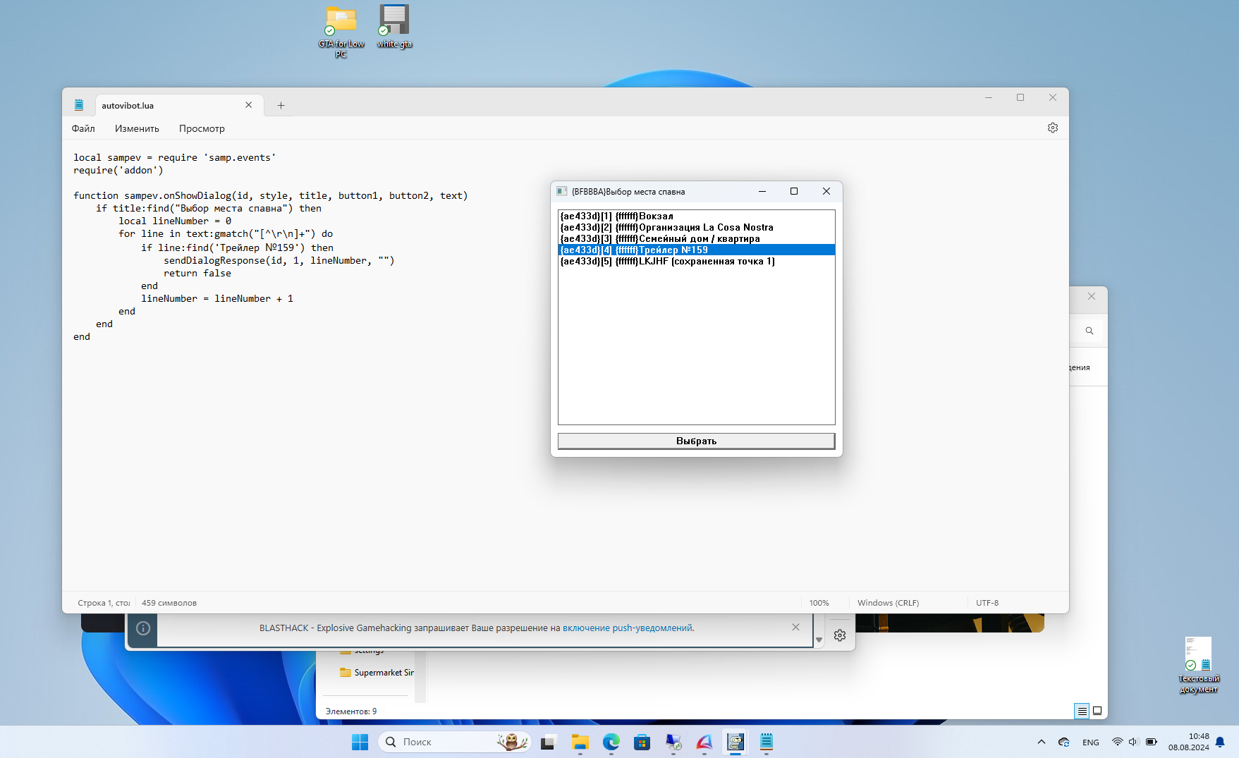Open the Изменить menu
This screenshot has width=1239, height=758.
137,128
